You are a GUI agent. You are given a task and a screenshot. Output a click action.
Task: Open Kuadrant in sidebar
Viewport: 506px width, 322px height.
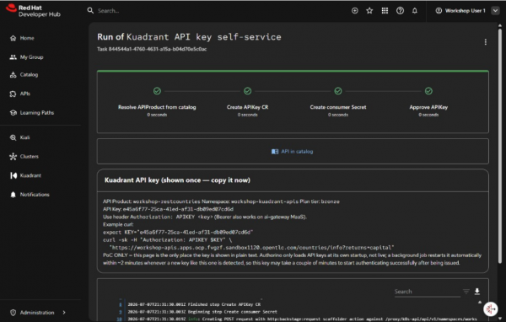pyautogui.click(x=30, y=175)
